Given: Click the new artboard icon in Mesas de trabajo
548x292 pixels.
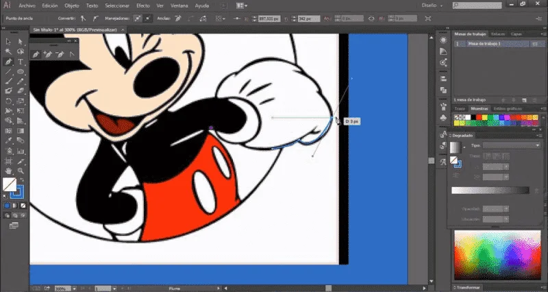Looking at the screenshot, I should click(x=524, y=100).
